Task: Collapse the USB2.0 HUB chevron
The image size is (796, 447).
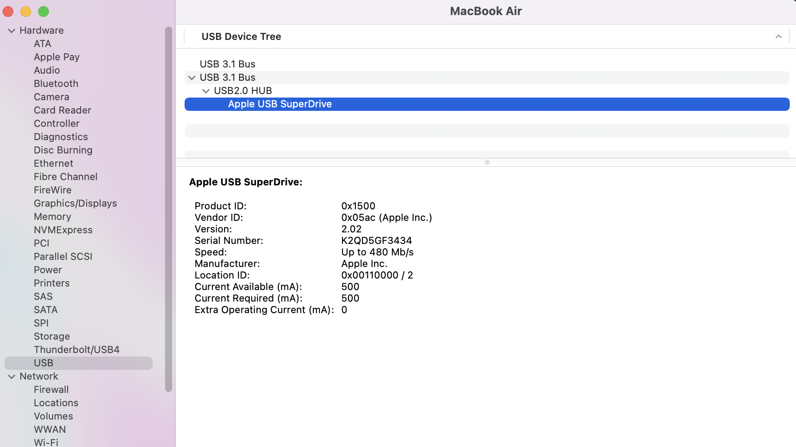Action: tap(206, 91)
